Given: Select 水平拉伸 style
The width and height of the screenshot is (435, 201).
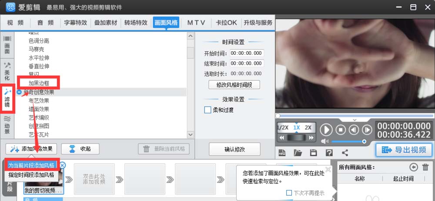Looking at the screenshot, I should pos(39,58).
